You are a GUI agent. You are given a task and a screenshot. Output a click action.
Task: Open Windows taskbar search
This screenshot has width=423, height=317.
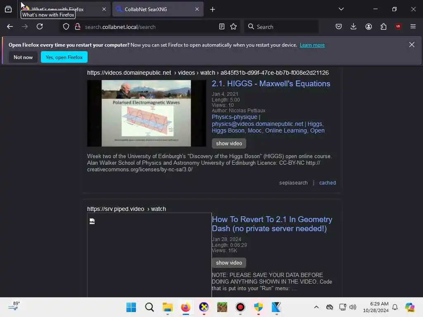149,307
